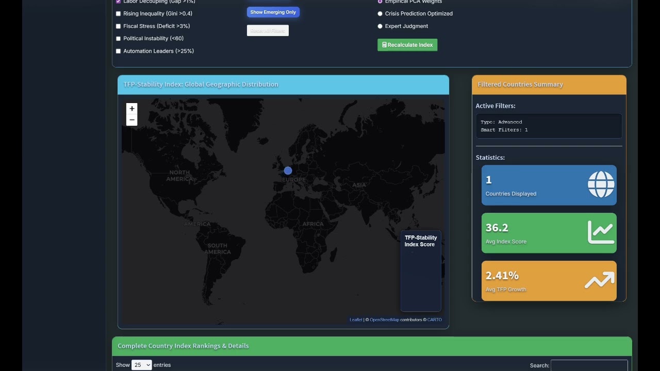The image size is (660, 371).
Task: Click the 'Smart Filters: 1' text
Action: (x=504, y=130)
